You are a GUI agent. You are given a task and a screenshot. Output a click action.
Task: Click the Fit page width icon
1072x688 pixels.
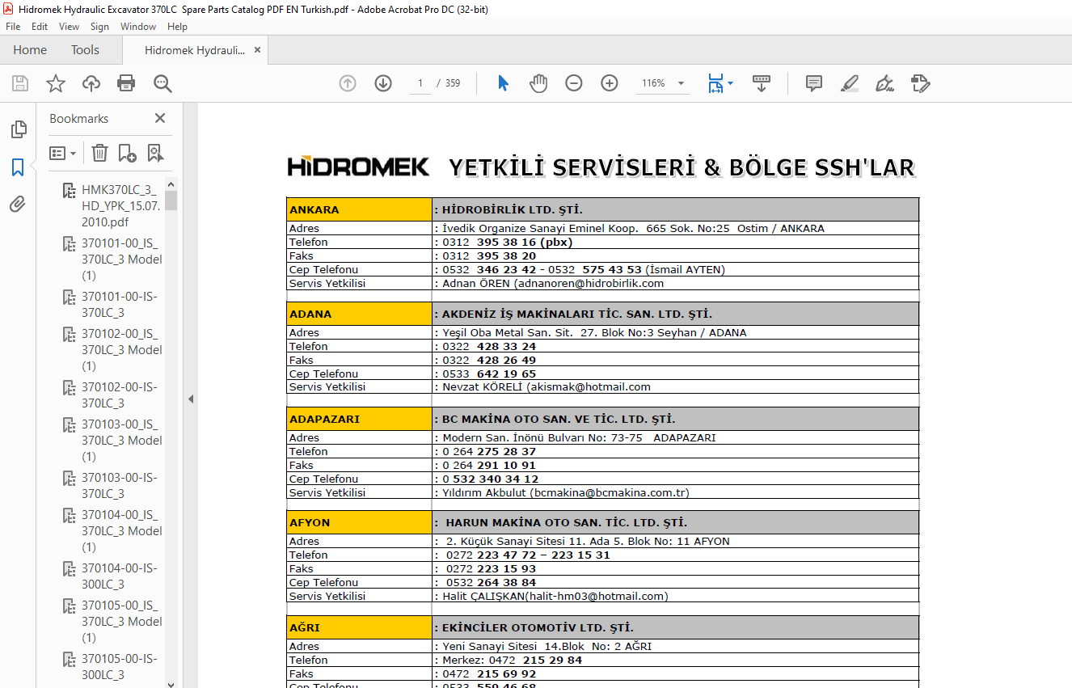point(715,83)
